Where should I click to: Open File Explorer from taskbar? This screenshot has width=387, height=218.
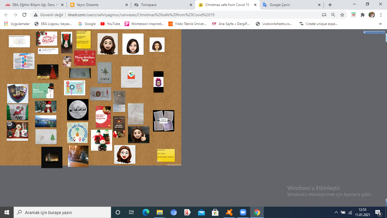coord(160,212)
